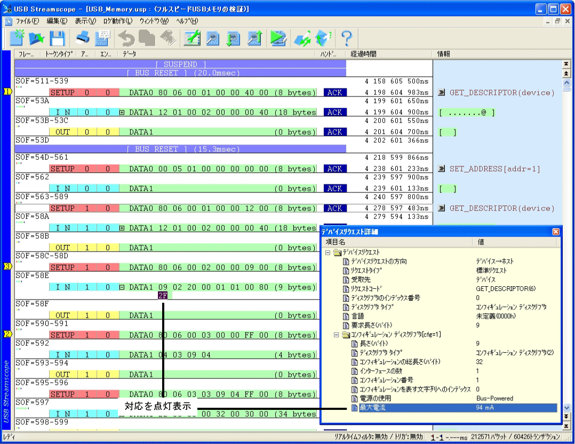Select OUT row under SOF=53B-53C
The width and height of the screenshot is (575, 444).
pos(182,132)
